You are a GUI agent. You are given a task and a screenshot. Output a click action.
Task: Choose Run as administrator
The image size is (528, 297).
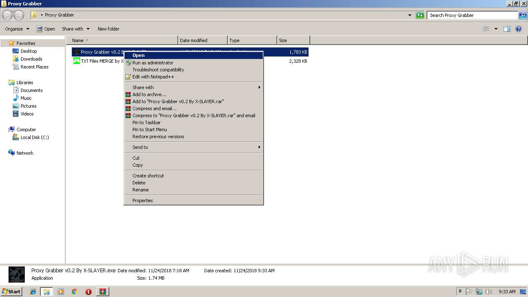[193, 63]
